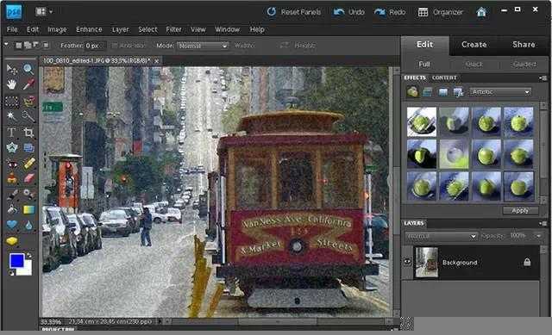Select the yellow Sponge tool
Viewport: 552px width, 335px height.
(x=11, y=241)
